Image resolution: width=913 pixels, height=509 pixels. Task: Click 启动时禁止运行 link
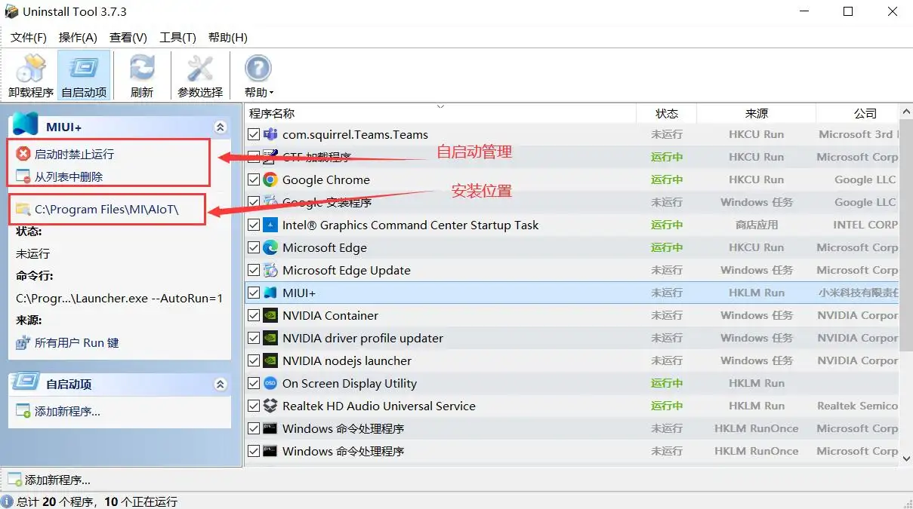click(74, 154)
